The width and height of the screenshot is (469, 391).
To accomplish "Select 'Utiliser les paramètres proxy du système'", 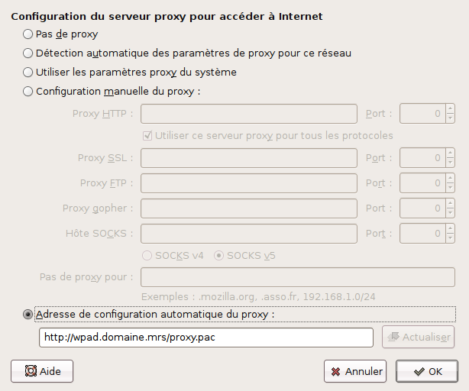I will point(28,73).
